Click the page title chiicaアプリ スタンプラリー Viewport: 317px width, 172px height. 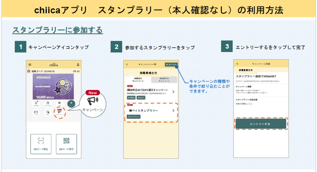click(x=158, y=10)
